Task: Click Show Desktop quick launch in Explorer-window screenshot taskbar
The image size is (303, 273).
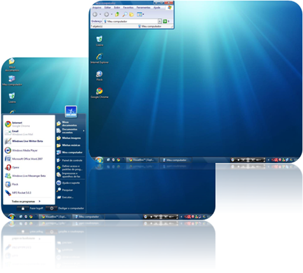Action: (x=108, y=160)
